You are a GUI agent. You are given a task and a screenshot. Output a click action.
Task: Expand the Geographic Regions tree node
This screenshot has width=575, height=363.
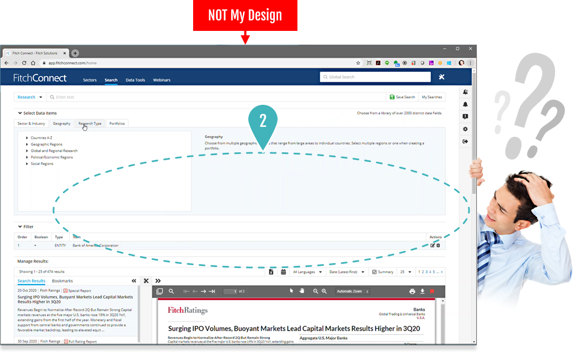click(x=27, y=145)
